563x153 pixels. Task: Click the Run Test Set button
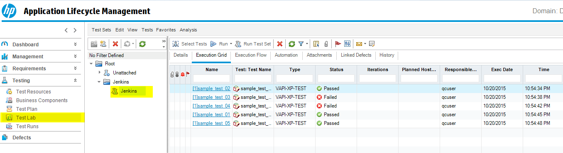point(253,44)
